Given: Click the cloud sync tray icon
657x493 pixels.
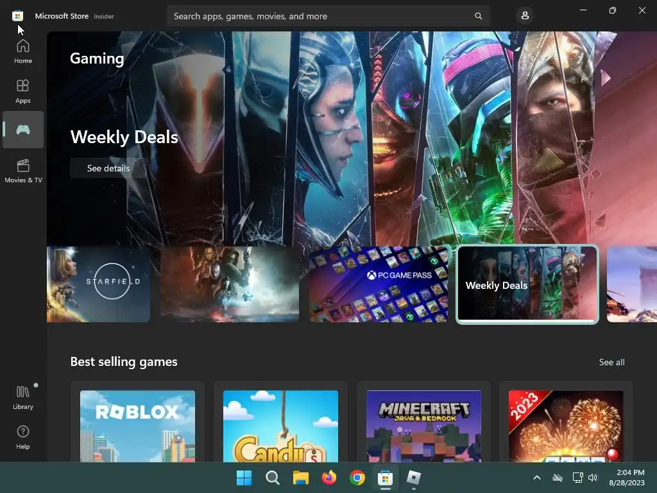Looking at the screenshot, I should (558, 478).
